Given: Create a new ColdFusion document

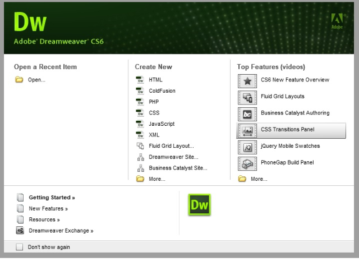Looking at the screenshot, I should (x=162, y=90).
